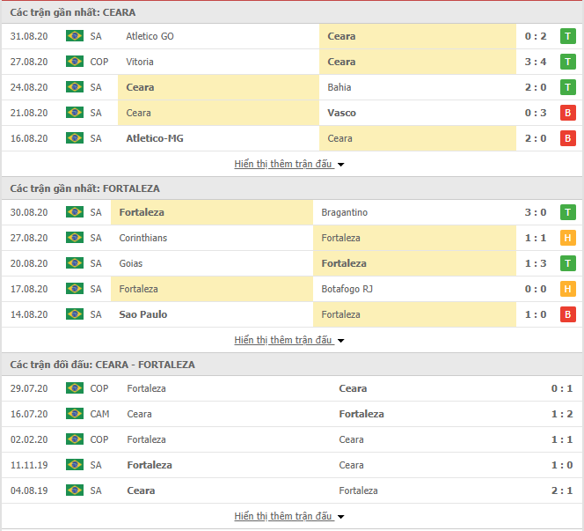Click red B result badge for Vasco match

[567, 113]
